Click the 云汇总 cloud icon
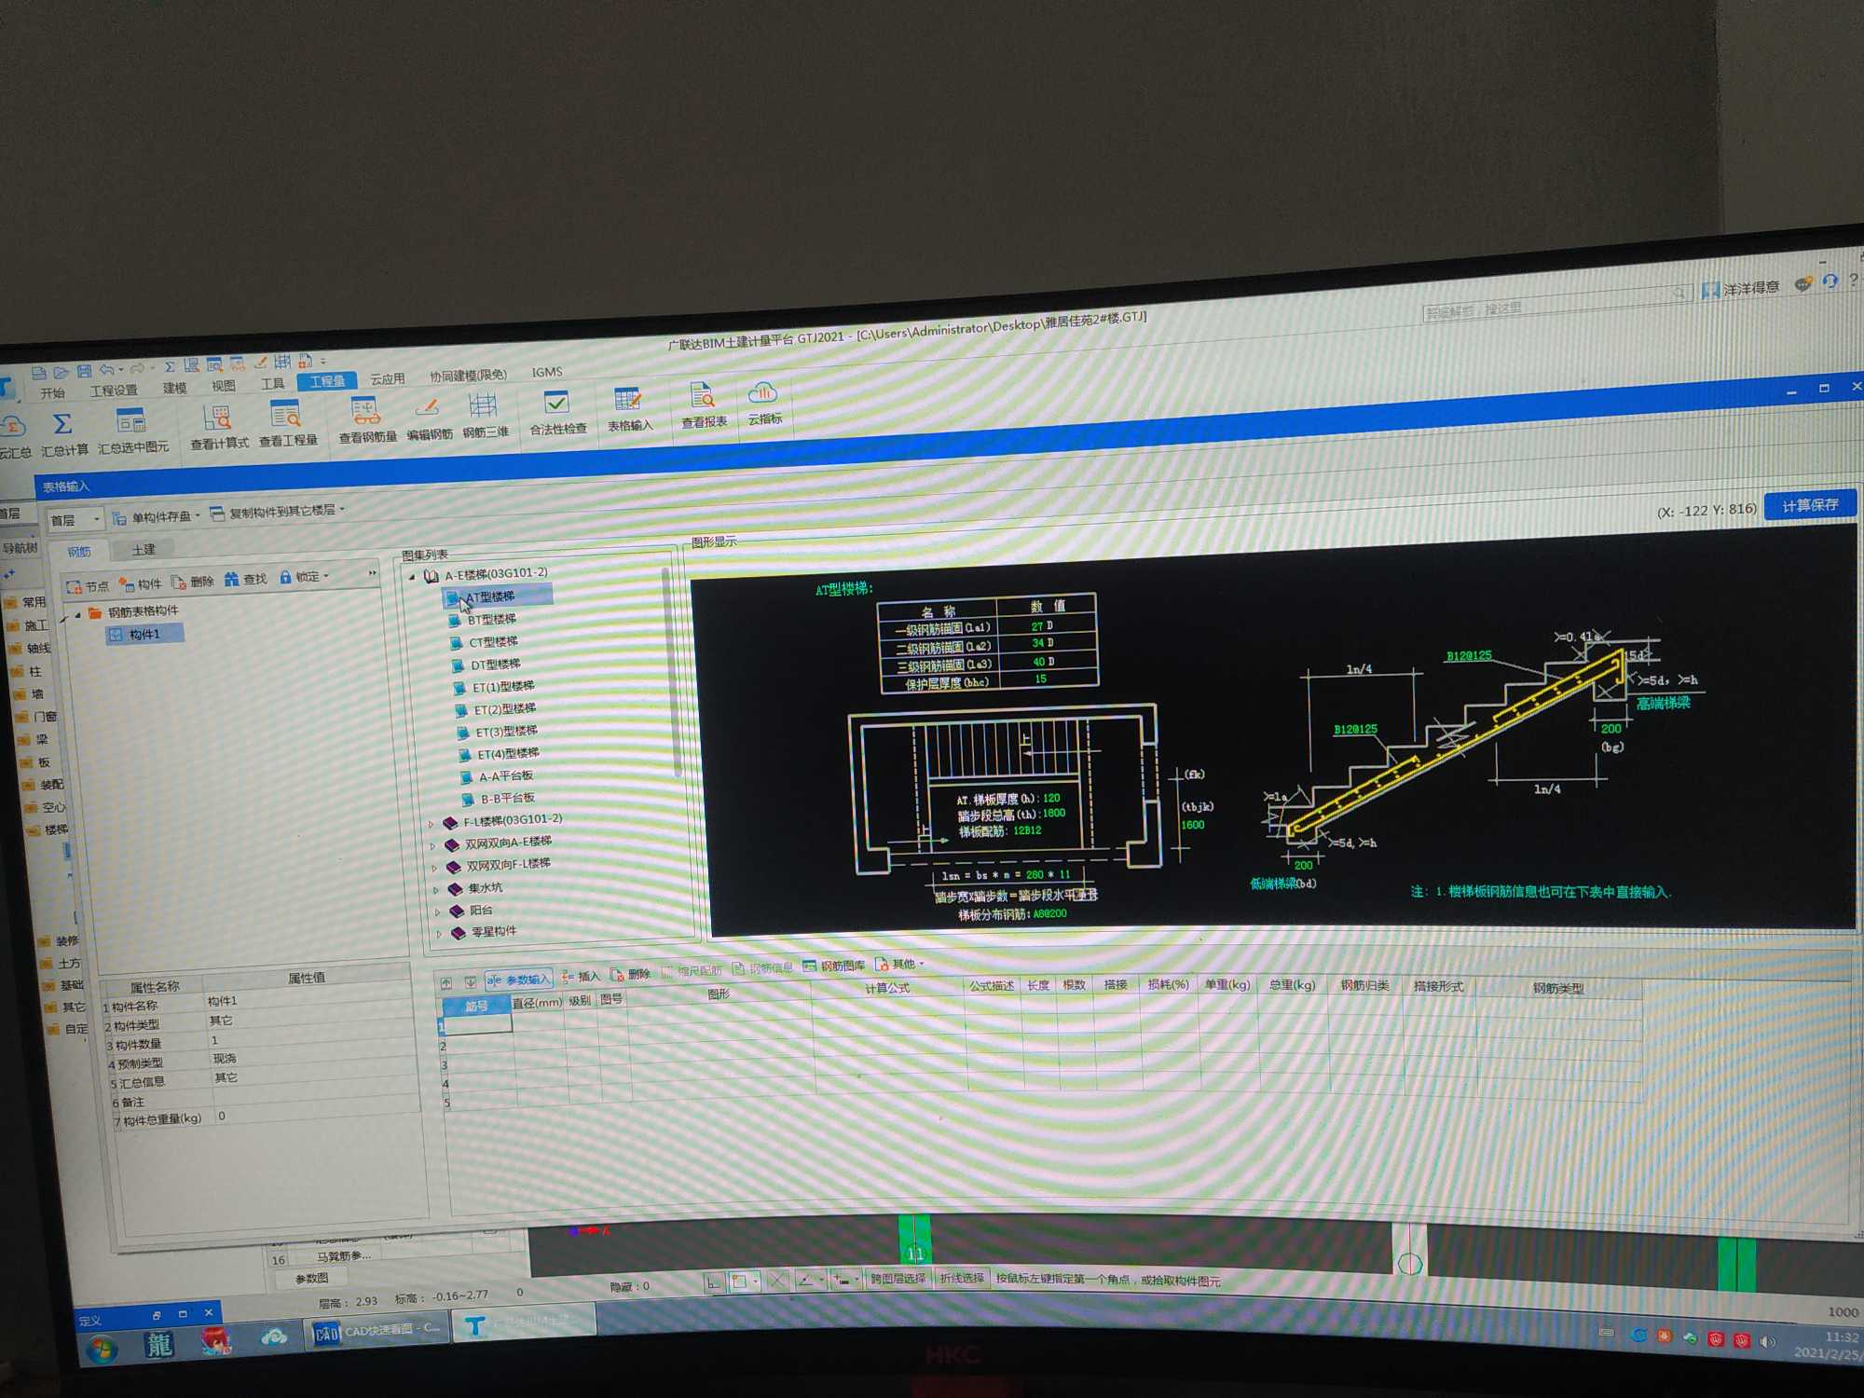 (13, 428)
